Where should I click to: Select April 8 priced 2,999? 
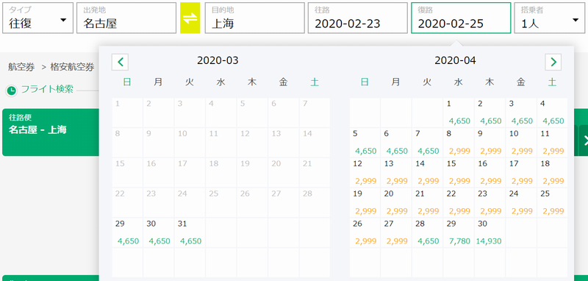click(459, 143)
